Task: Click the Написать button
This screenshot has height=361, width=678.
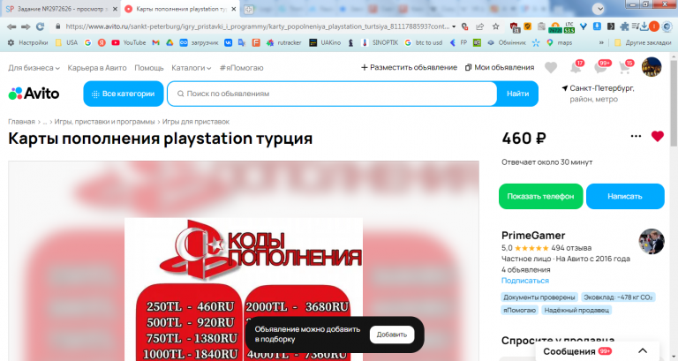Action: click(x=625, y=196)
